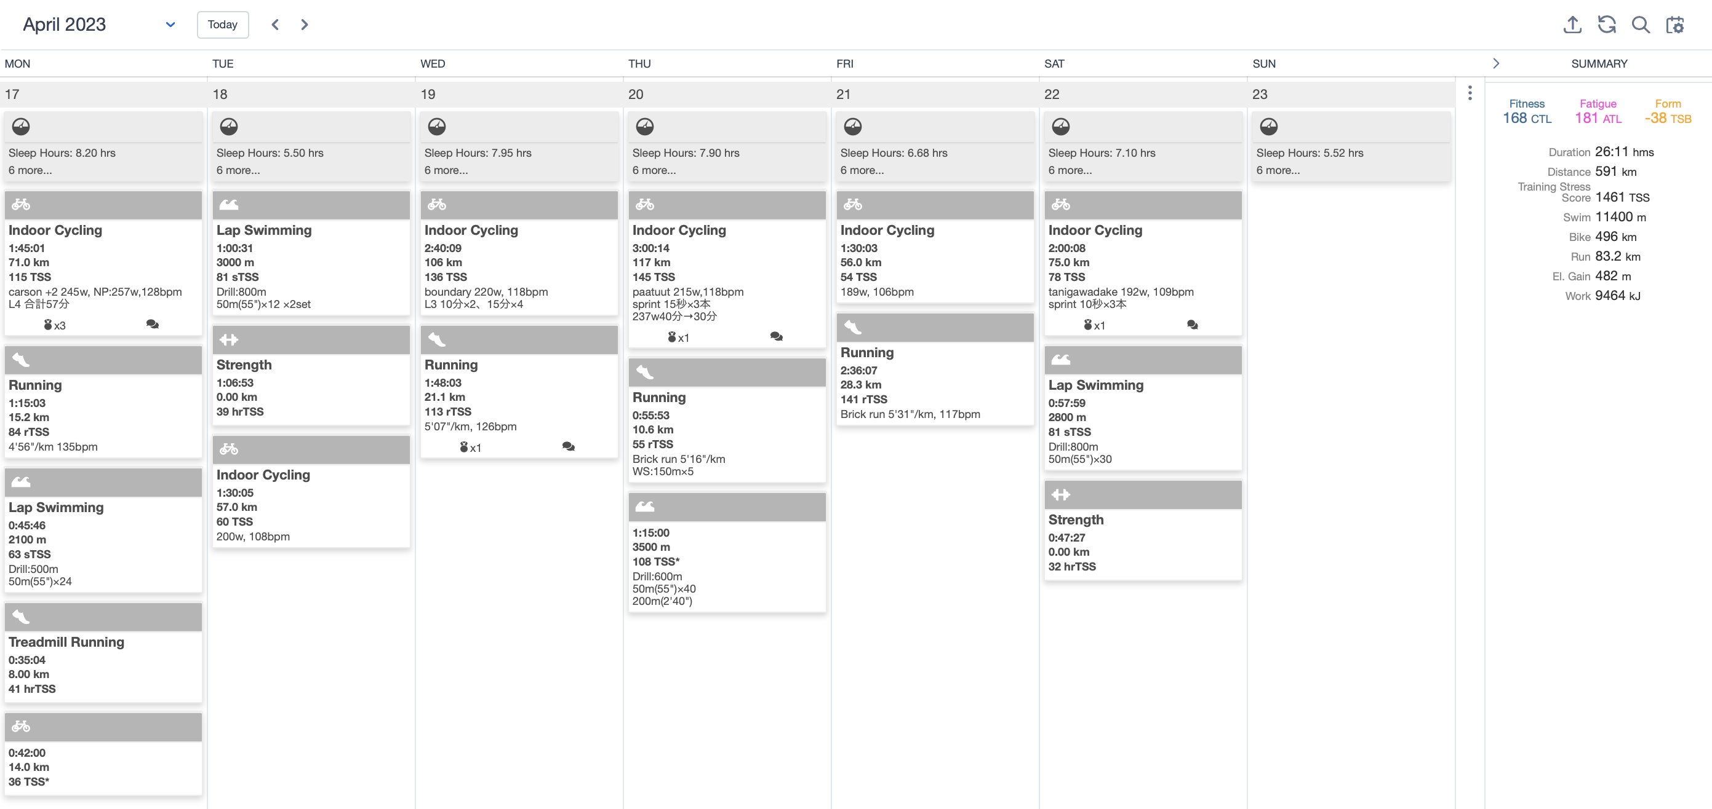This screenshot has width=1712, height=809.
Task: Expand '6 more...' metrics on Thursday 20
Action: 654,170
